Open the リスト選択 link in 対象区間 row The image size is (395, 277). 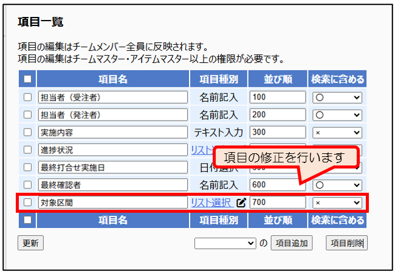pos(211,202)
